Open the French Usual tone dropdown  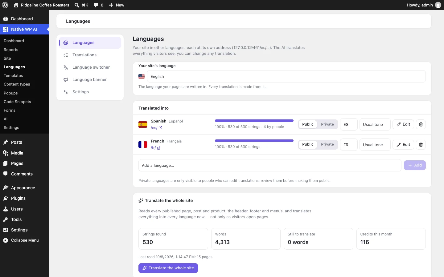pos(375,145)
